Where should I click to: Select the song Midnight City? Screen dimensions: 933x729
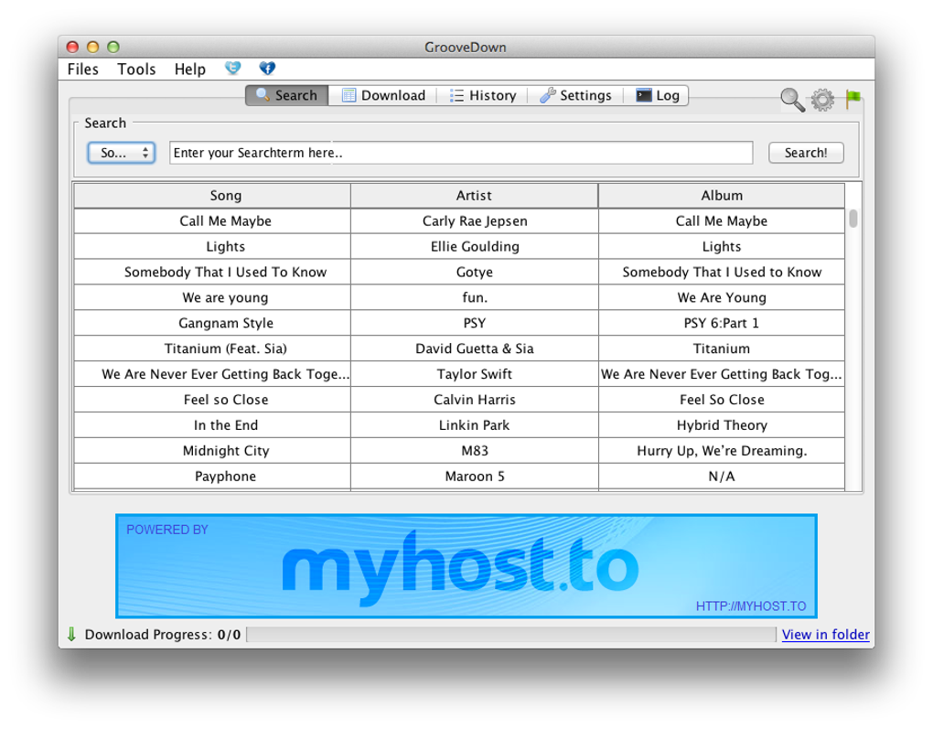point(212,451)
